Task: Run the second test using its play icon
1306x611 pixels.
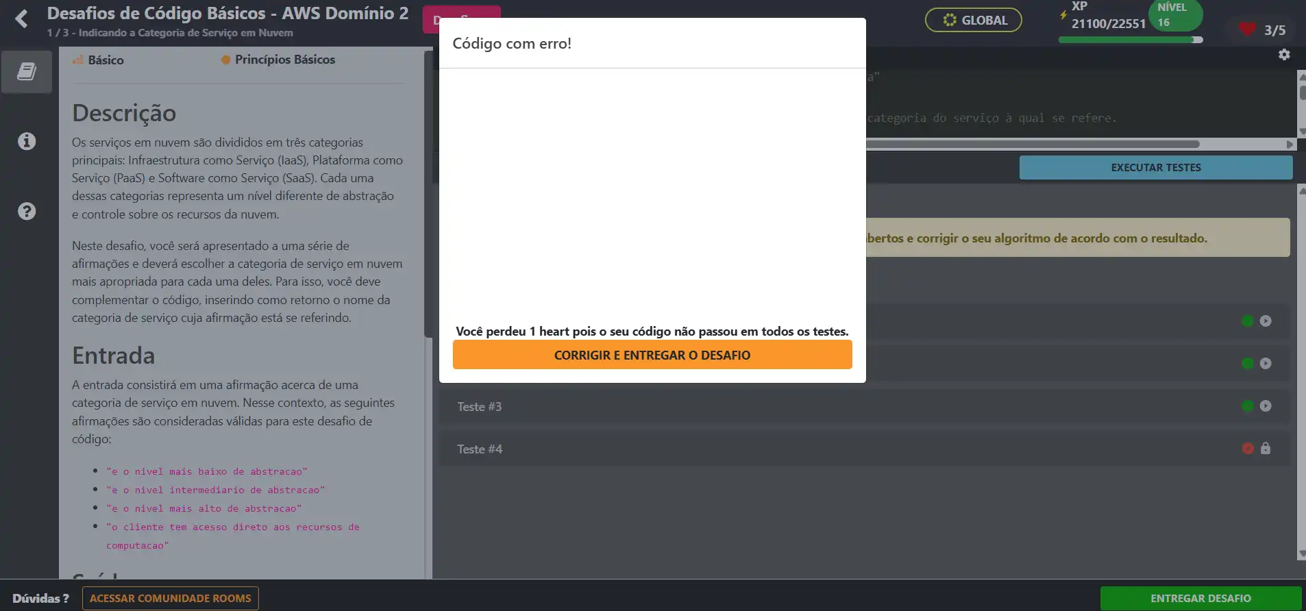Action: pyautogui.click(x=1266, y=364)
